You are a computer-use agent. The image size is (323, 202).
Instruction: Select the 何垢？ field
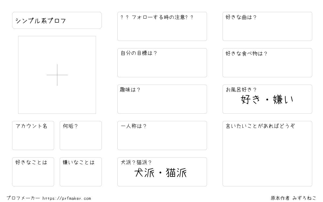pos(81,135)
